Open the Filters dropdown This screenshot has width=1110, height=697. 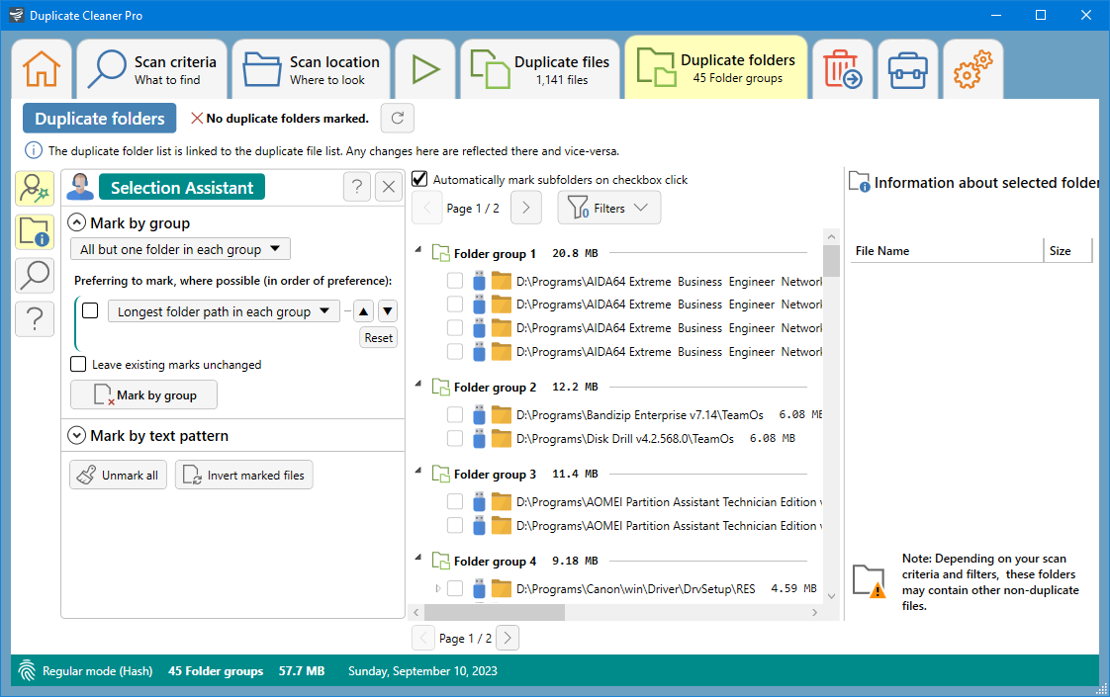609,208
